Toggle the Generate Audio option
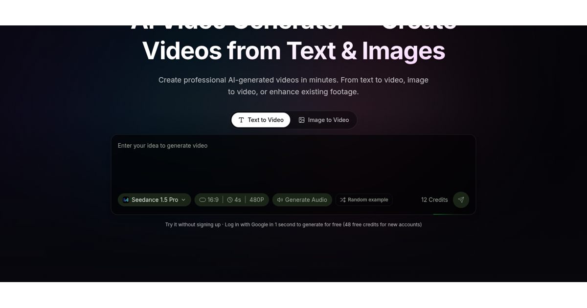The height and width of the screenshot is (308, 587). point(302,199)
